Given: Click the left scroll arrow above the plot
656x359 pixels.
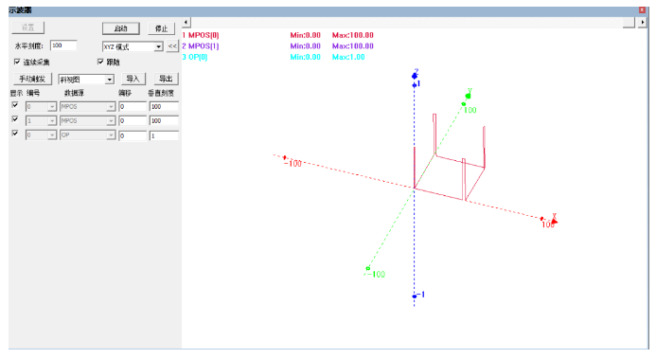Looking at the screenshot, I should [x=186, y=22].
